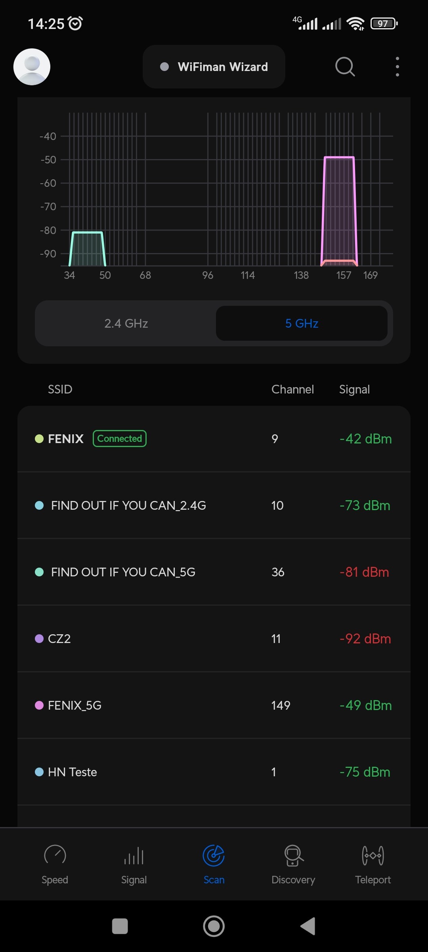Image resolution: width=428 pixels, height=952 pixels.
Task: Sort list by Signal column header
Action: (354, 390)
